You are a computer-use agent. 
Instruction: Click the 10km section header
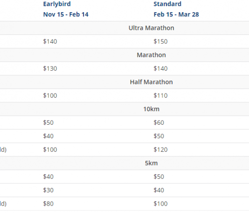(151, 109)
